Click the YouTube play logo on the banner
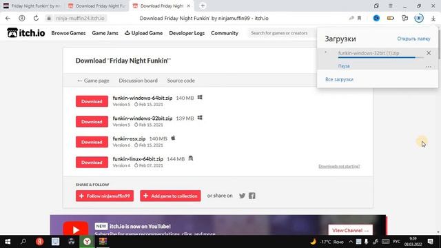Image resolution: width=441 pixels, height=248 pixels. pos(76,229)
